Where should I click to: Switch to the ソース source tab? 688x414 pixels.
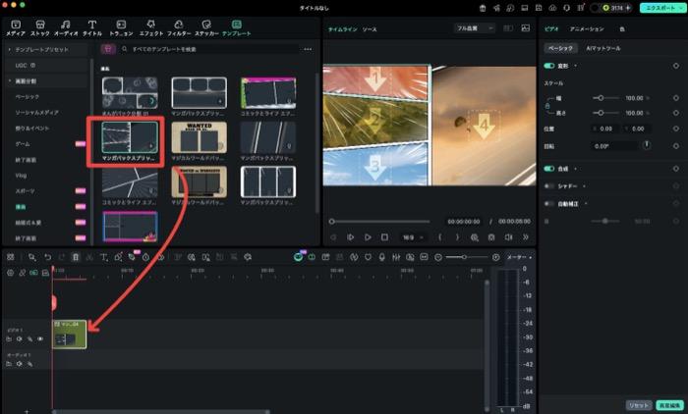coord(370,29)
